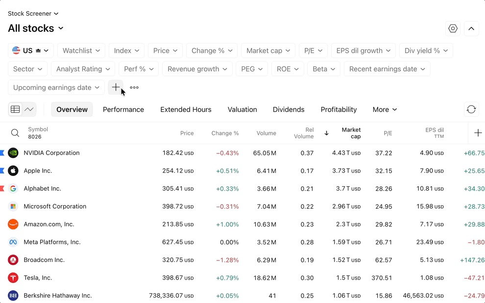Image resolution: width=485 pixels, height=303 pixels.
Task: Switch to table view mode
Action: coord(15,109)
